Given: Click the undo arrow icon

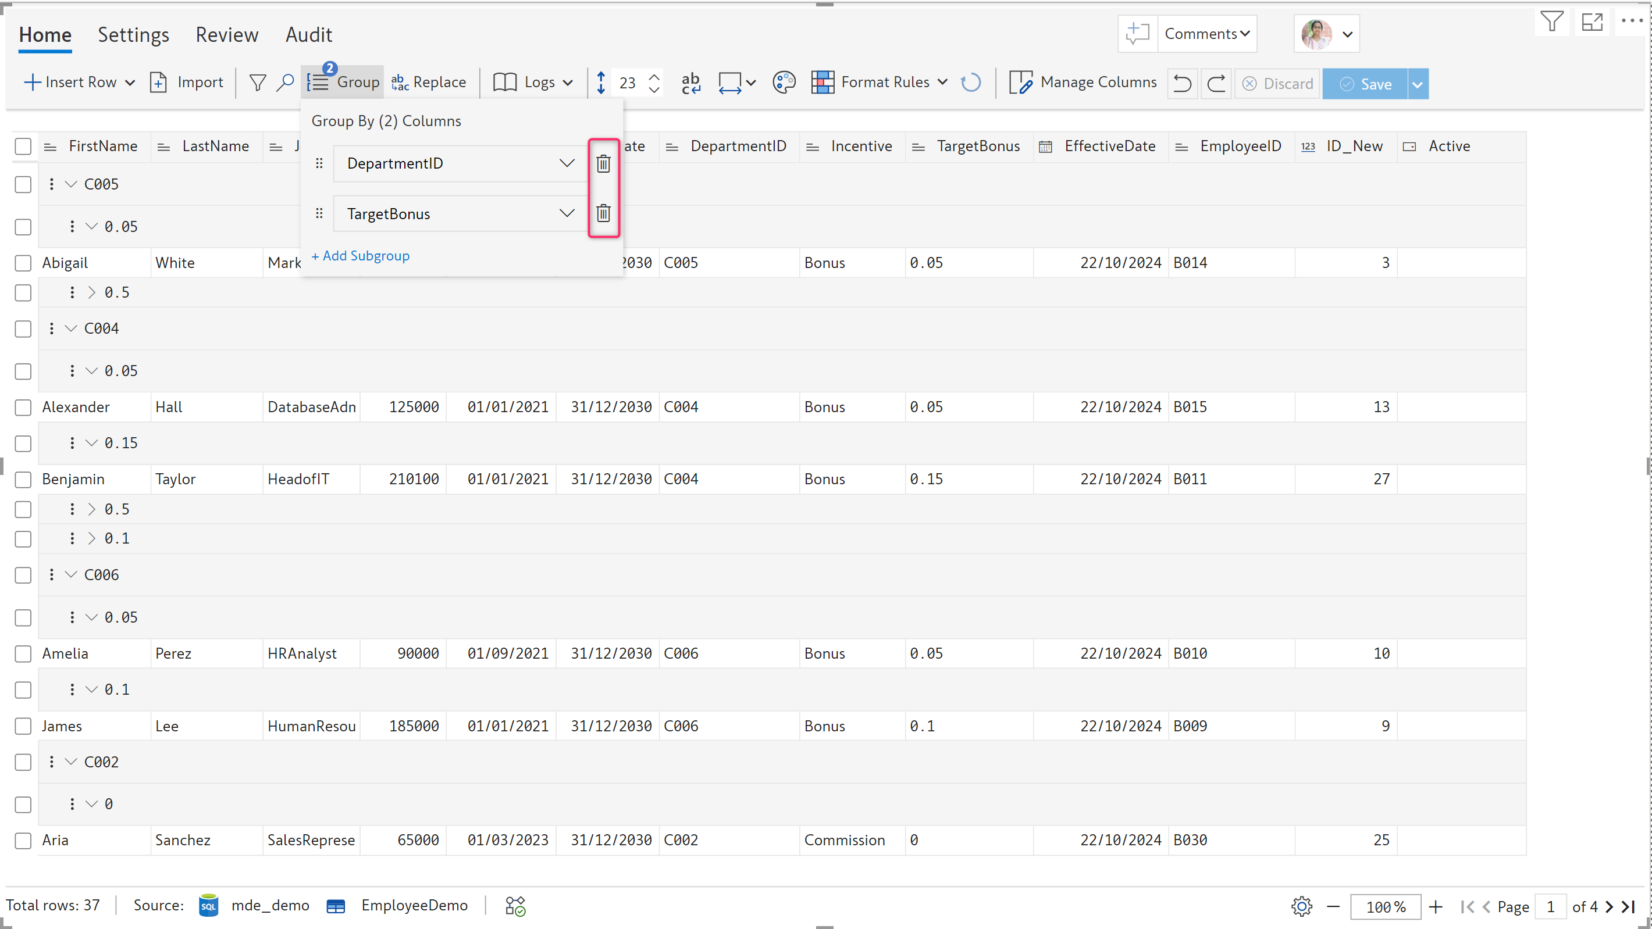Looking at the screenshot, I should pyautogui.click(x=1182, y=83).
